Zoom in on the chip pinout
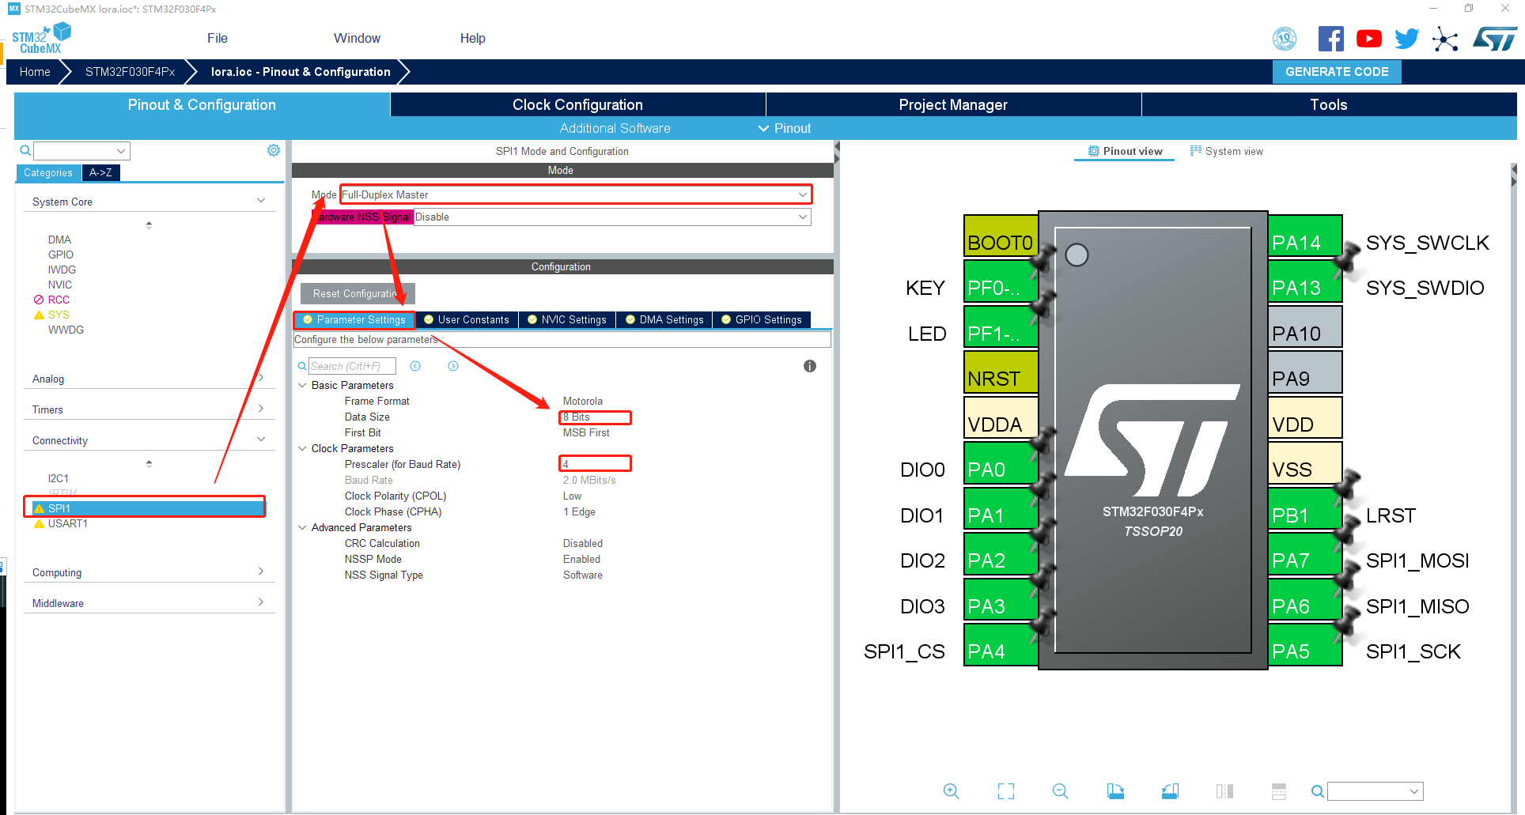The image size is (1525, 815). (952, 791)
